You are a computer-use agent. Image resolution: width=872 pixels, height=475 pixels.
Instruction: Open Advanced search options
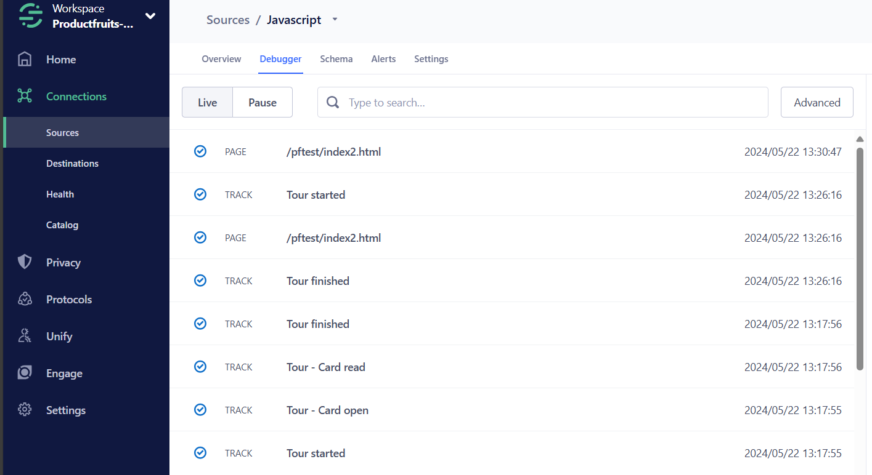pos(817,102)
